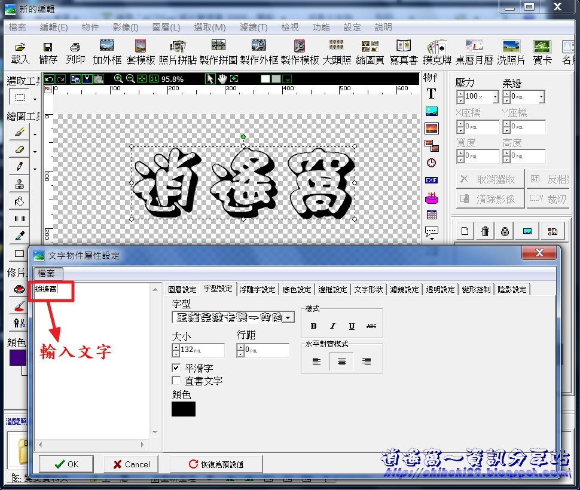Open the 柔邊 soft edge dropdown

(542, 97)
